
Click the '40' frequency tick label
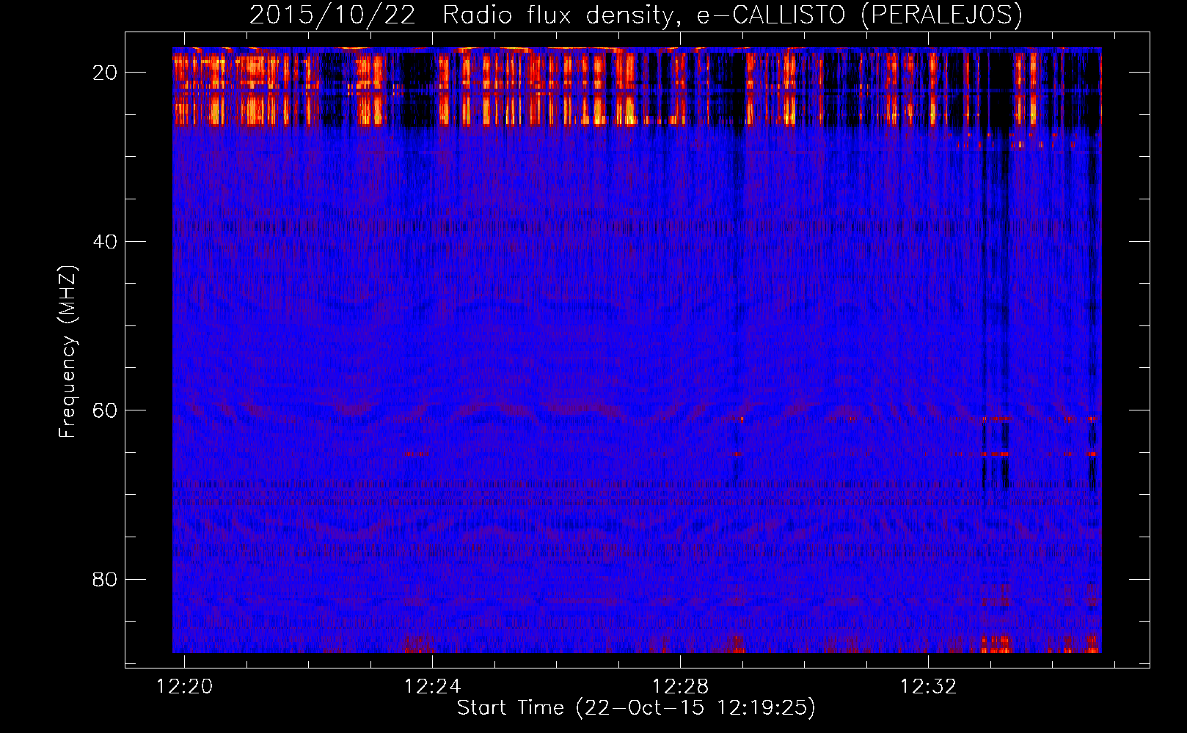[x=105, y=241]
